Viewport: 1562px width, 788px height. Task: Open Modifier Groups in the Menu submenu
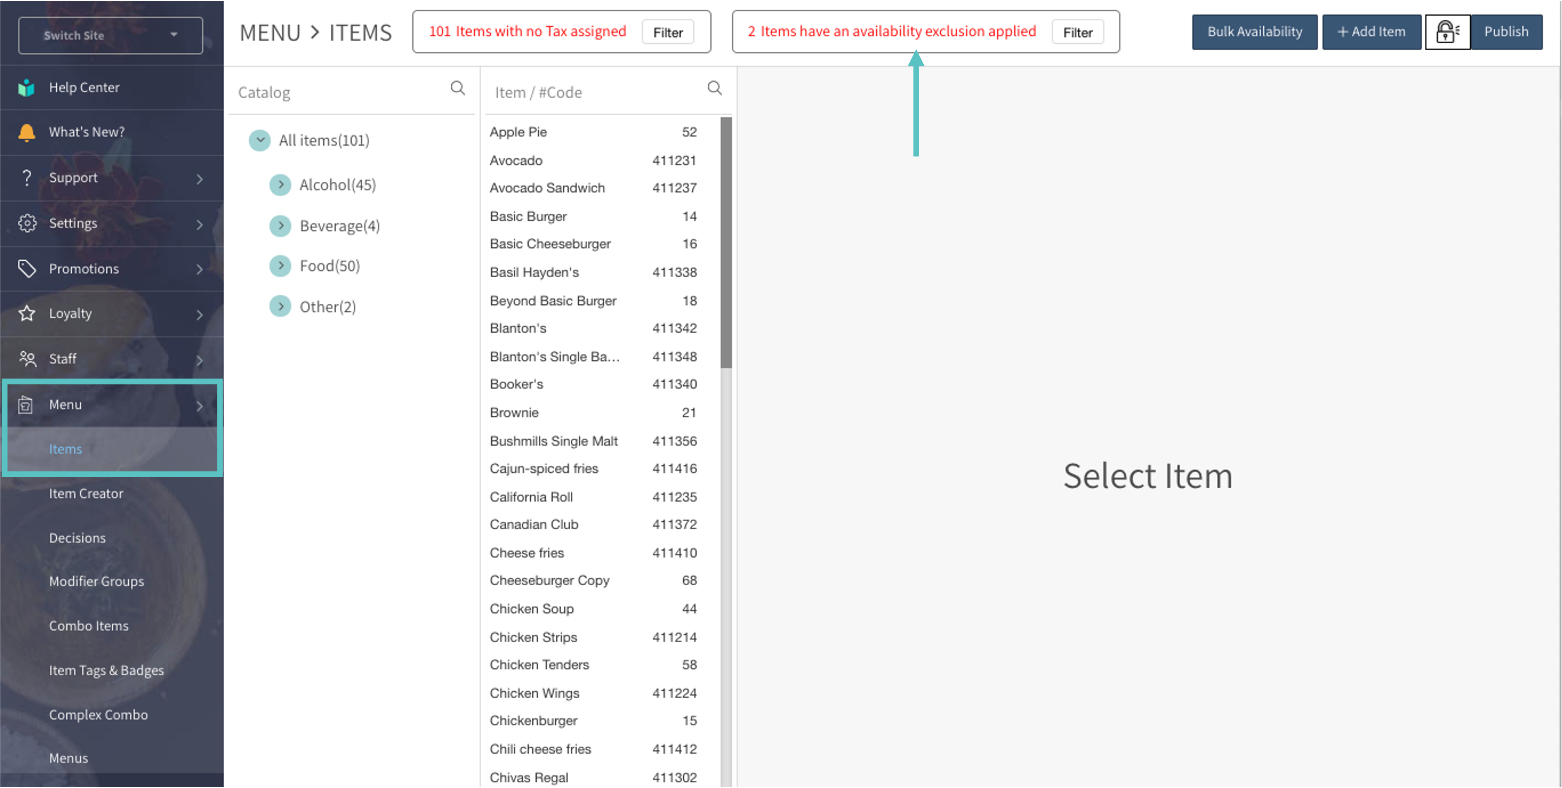click(96, 581)
